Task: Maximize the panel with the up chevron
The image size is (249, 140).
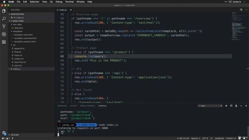Action: tap(241, 106)
